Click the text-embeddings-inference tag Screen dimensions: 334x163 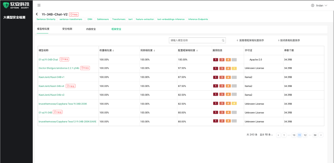(x=171, y=19)
